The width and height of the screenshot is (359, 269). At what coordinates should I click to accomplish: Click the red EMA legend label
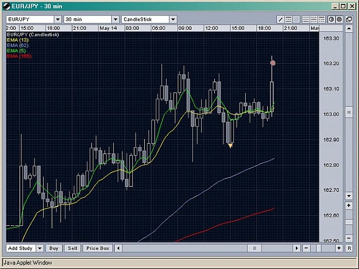19,56
